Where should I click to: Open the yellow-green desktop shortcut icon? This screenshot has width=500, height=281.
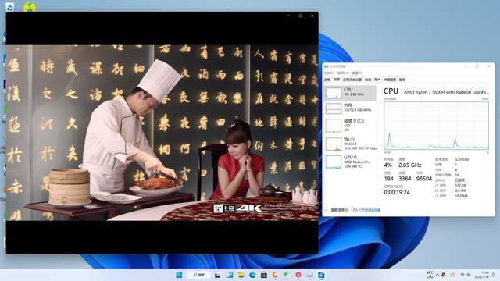pos(30,6)
